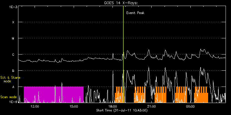Click orange raster block number 2
This screenshot has height=115, width=231.
pos(140,95)
